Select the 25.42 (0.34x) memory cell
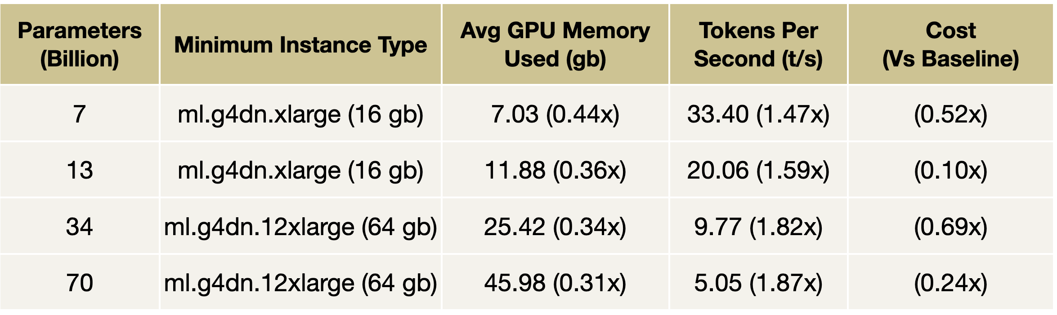Screen dimensions: 1057x315 tap(555, 227)
